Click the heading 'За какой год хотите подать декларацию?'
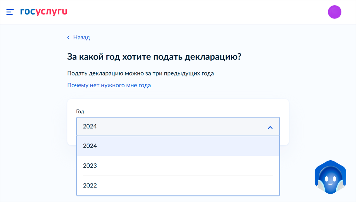 point(154,57)
